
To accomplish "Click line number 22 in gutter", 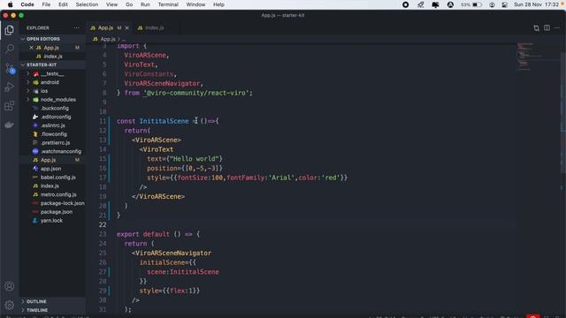I will coord(103,224).
